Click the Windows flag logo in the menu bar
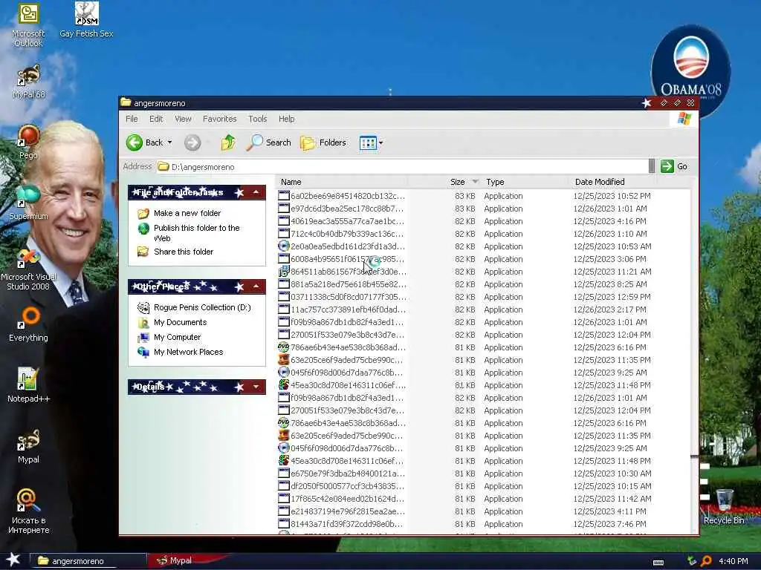The width and height of the screenshot is (761, 570). [684, 118]
